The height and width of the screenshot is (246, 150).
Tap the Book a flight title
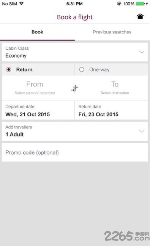pyautogui.click(x=75, y=17)
